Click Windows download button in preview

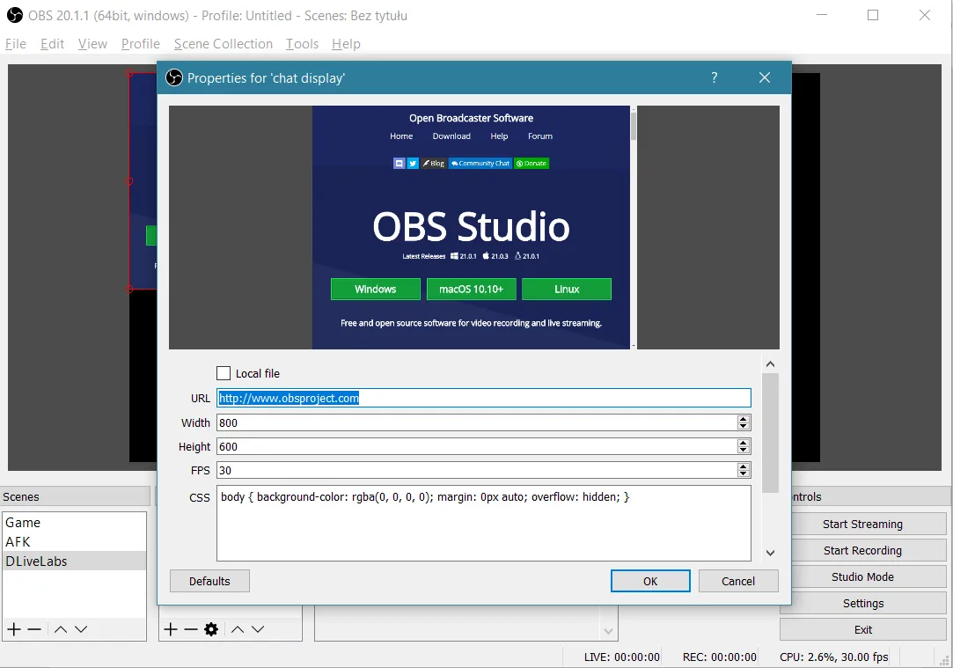tap(376, 290)
